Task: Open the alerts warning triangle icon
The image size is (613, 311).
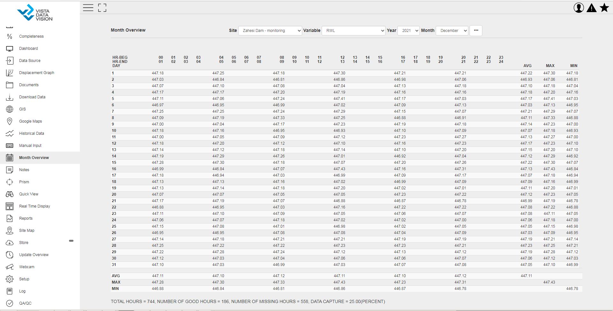Action: pos(592,8)
